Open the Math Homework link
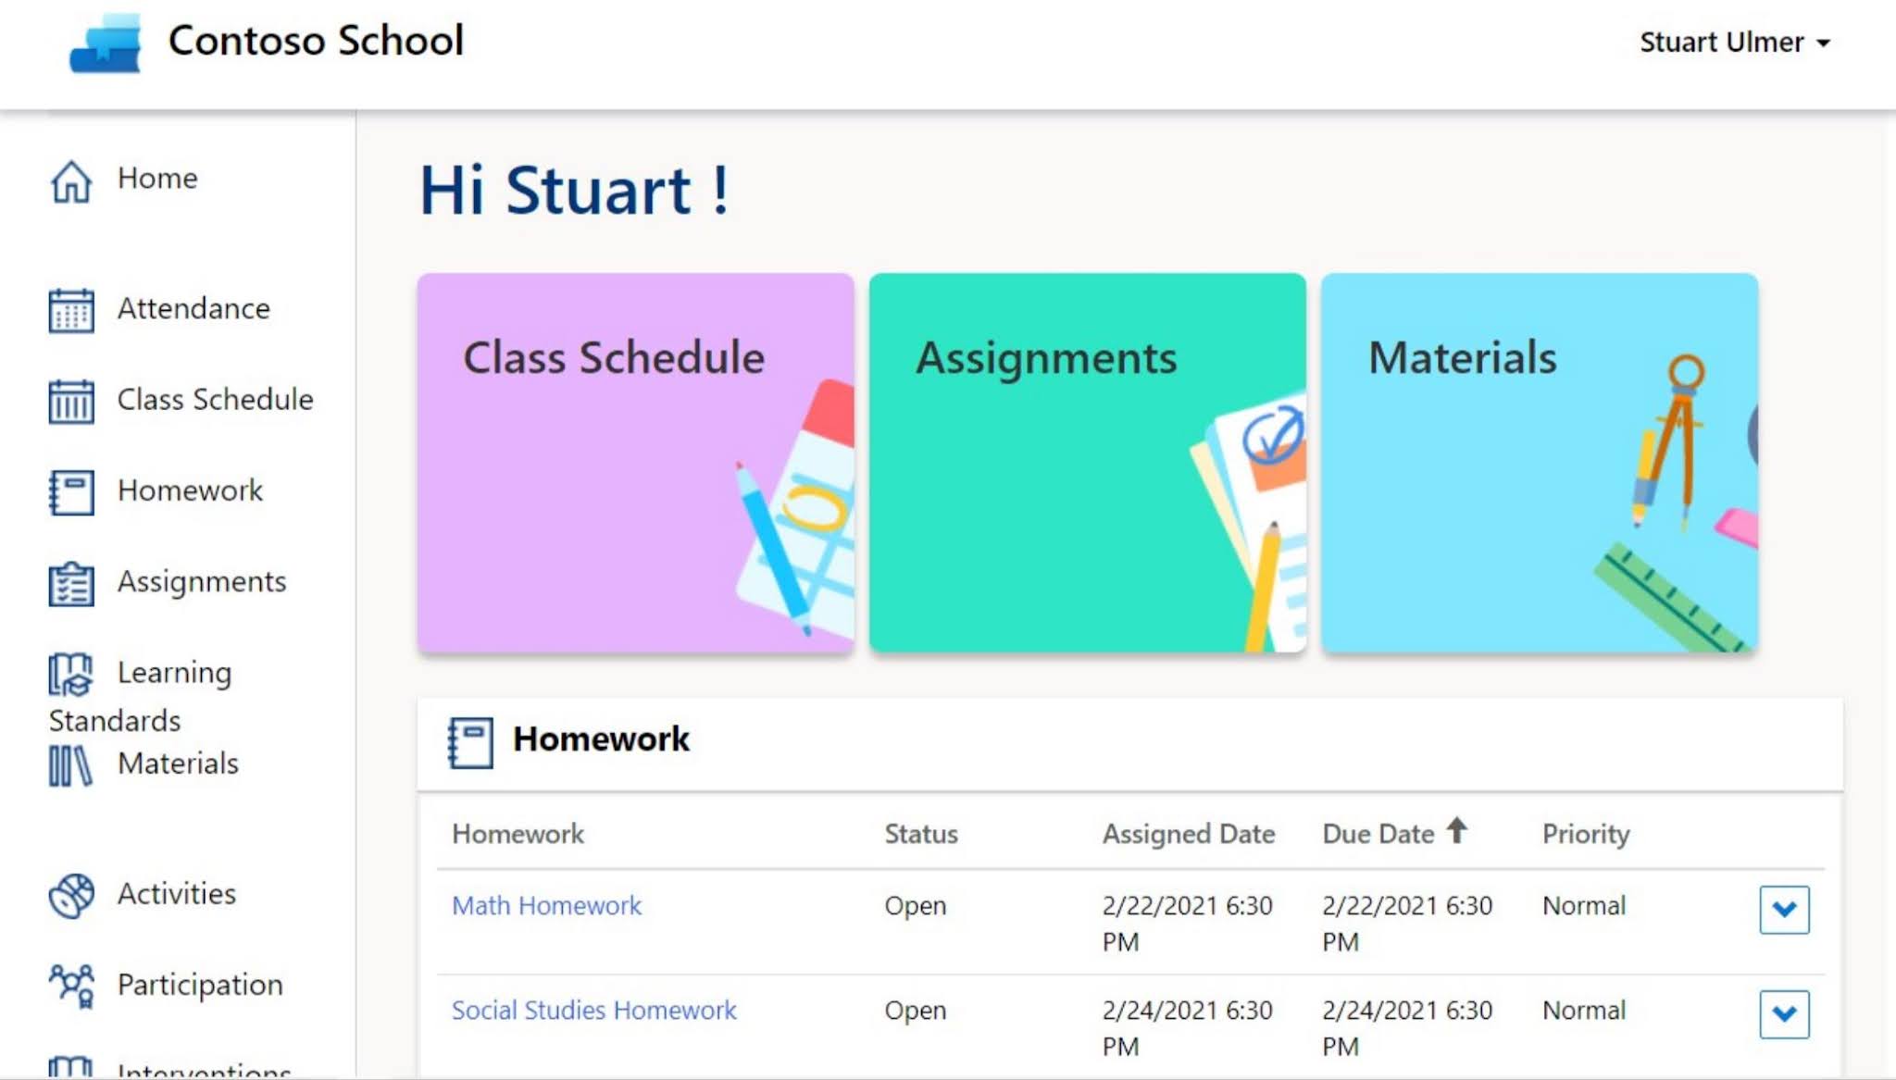This screenshot has width=1896, height=1080. pos(546,905)
